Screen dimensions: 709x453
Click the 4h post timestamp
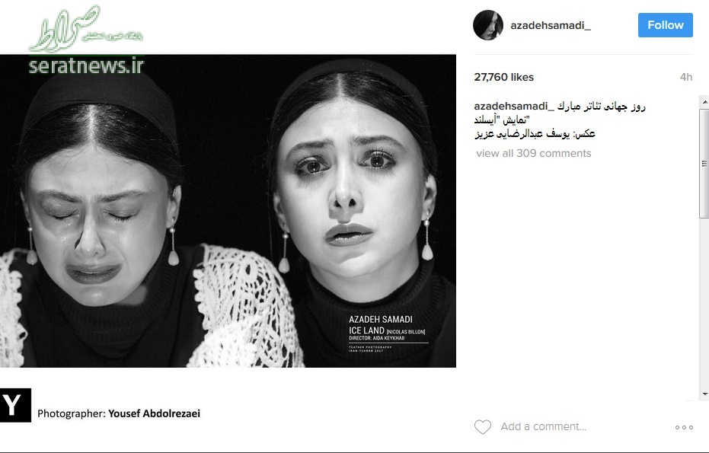point(686,78)
